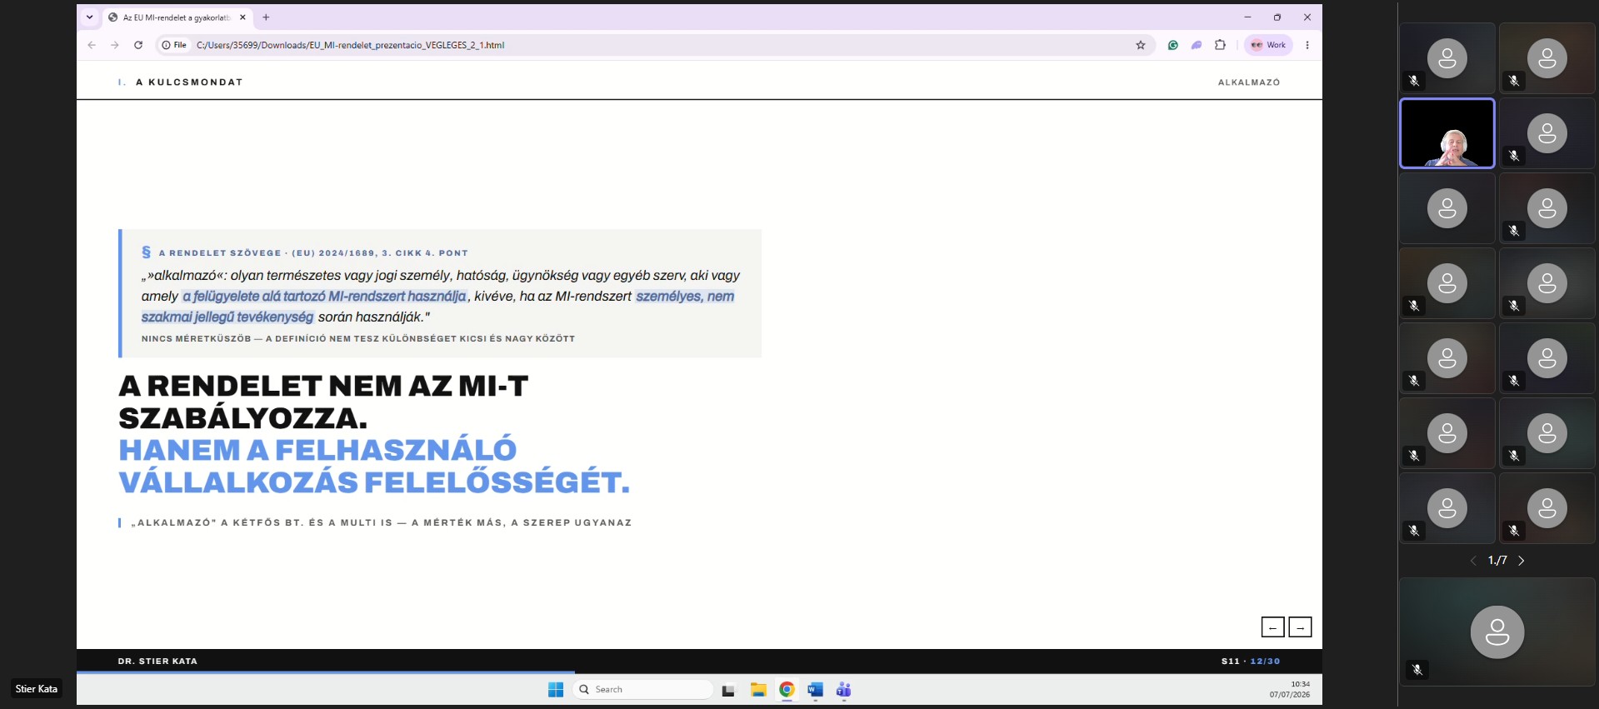Select the participant tile showing live video

click(1447, 133)
